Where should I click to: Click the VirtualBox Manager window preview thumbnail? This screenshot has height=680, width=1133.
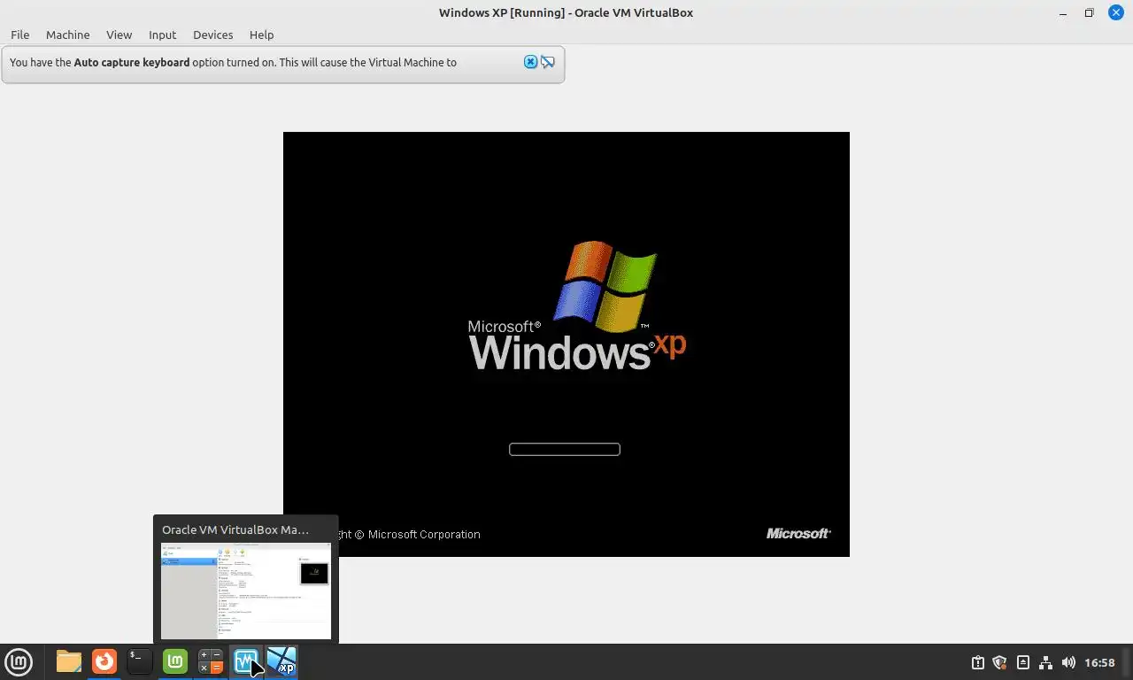coord(246,591)
